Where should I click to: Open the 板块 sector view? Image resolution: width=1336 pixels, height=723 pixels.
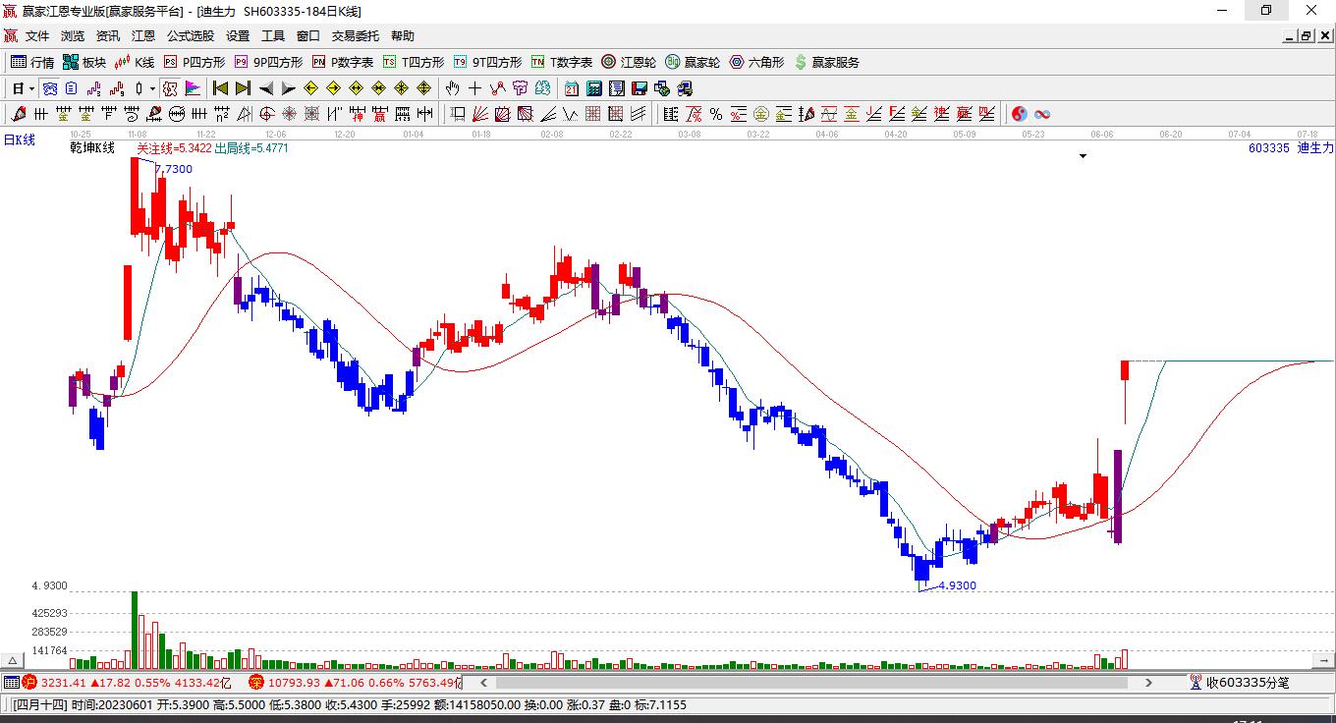(84, 62)
